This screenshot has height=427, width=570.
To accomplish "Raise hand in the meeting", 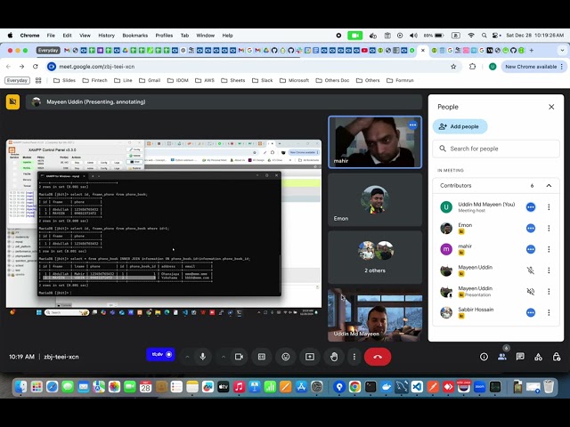I will [x=334, y=357].
